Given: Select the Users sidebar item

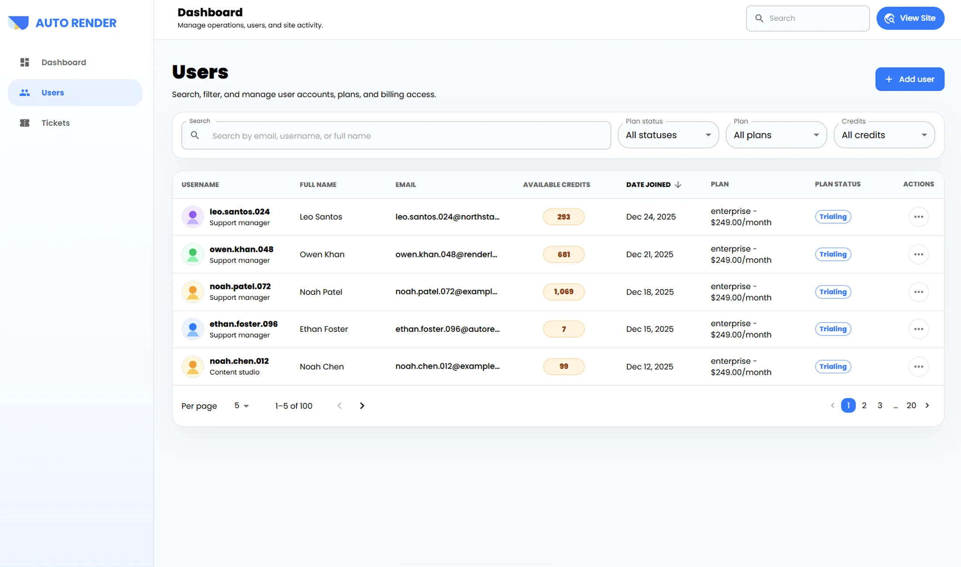Looking at the screenshot, I should click(x=75, y=92).
